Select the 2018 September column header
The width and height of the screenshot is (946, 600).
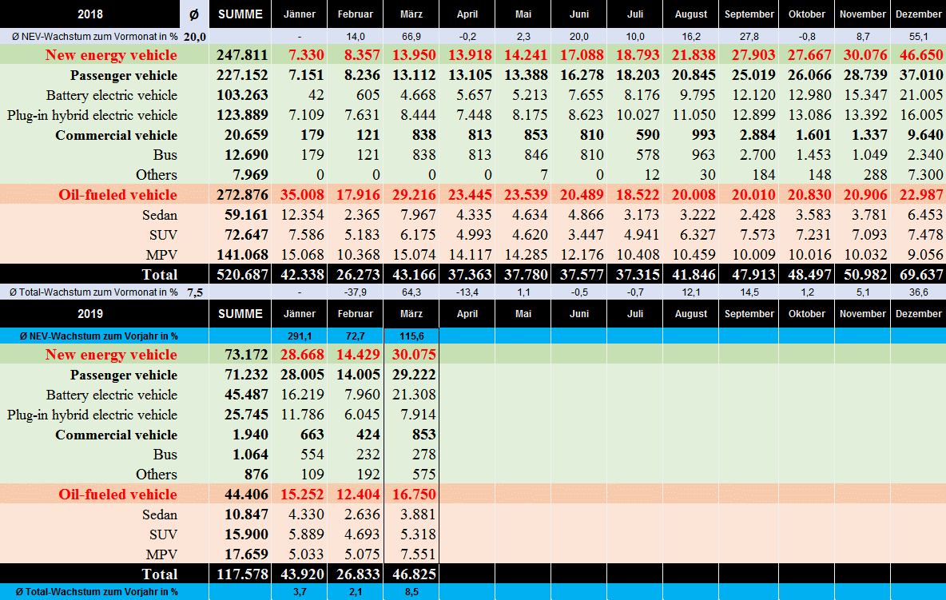749,14
